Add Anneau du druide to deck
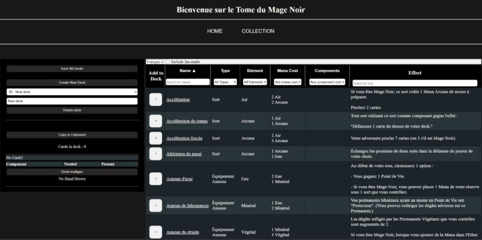482x240 pixels. 156,232
